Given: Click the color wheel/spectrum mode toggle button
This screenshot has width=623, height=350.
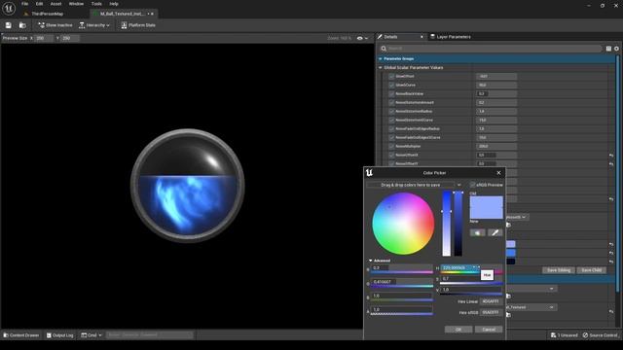Looking at the screenshot, I should point(477,233).
